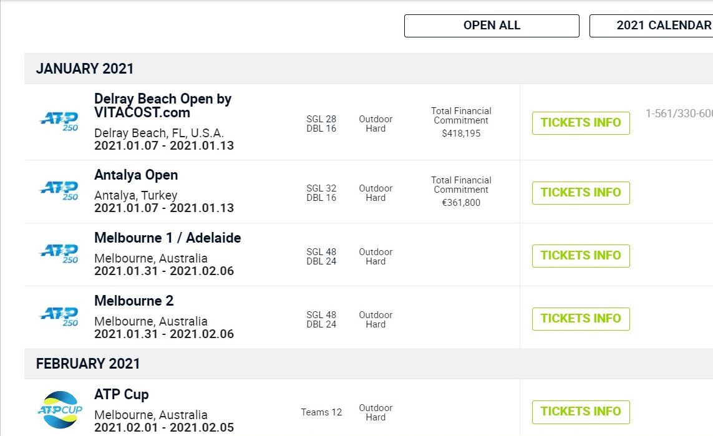Click the ATP Cup logo icon
The height and width of the screenshot is (436, 713).
click(x=59, y=410)
